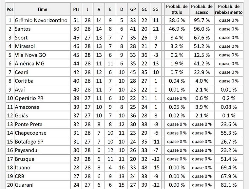249x189 pixels.
Task: Click the Pos column header
Action: [x=10, y=9]
